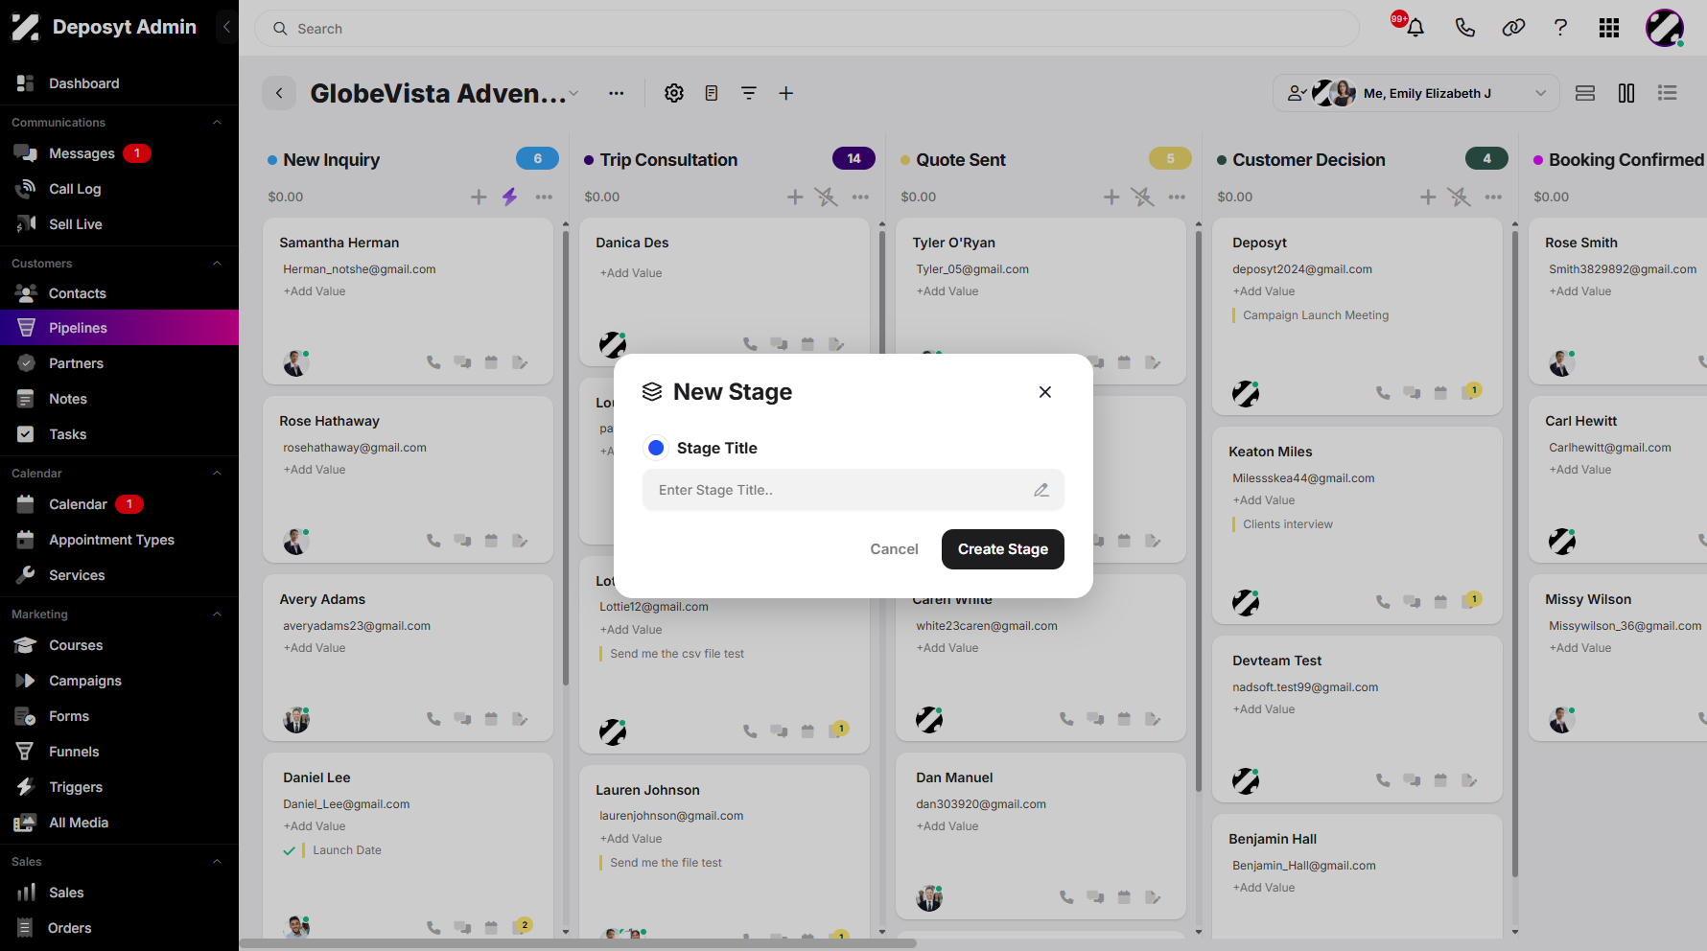1707x951 pixels.
Task: Click the Enter Stage Title input field
Action: [x=853, y=490]
